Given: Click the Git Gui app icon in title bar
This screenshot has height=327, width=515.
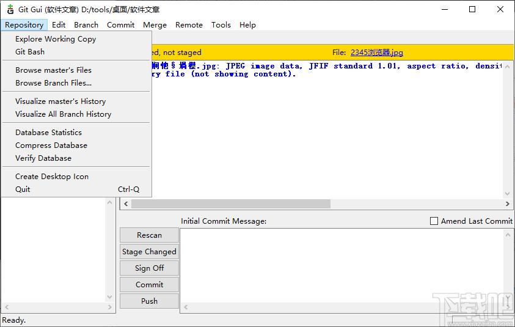Looking at the screenshot, I should coord(10,9).
